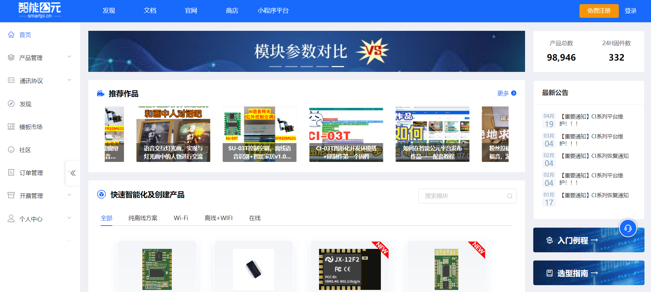Select the 在线 tab

255,218
